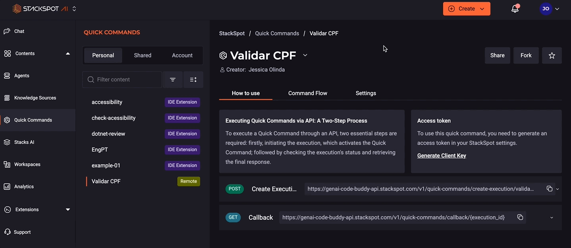Click the Generate Client Key link
Image resolution: width=571 pixels, height=248 pixels.
pos(442,156)
